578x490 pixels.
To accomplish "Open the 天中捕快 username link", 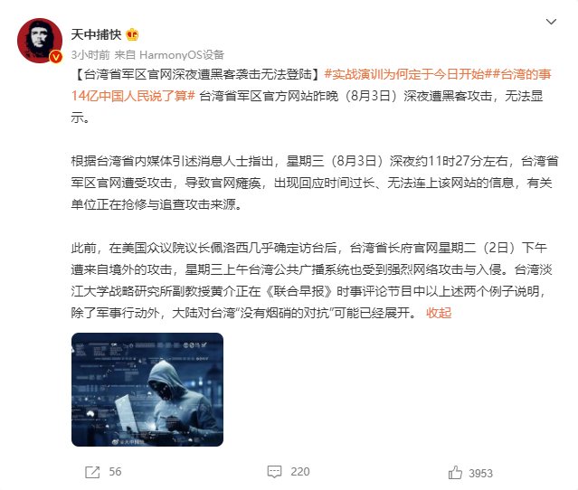I will 96,34.
